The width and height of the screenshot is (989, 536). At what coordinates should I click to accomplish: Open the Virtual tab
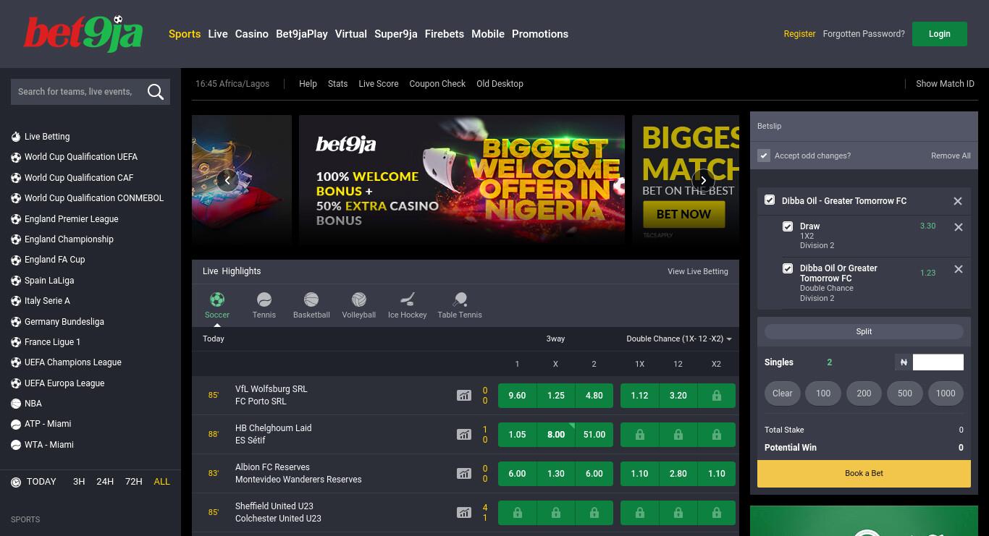pyautogui.click(x=351, y=34)
